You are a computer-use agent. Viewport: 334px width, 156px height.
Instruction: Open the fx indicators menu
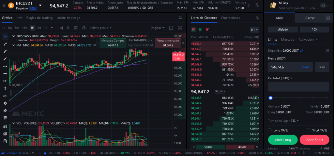click(x=68, y=28)
